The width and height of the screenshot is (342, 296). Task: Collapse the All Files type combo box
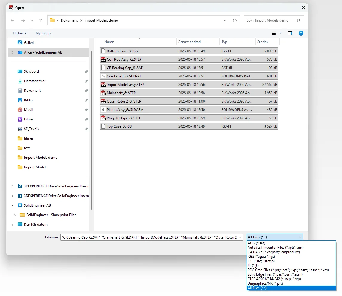275,237
